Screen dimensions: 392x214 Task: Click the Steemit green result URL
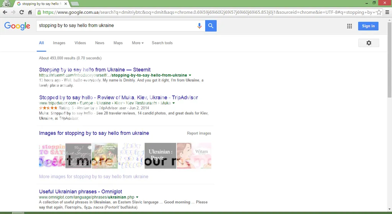(113, 75)
